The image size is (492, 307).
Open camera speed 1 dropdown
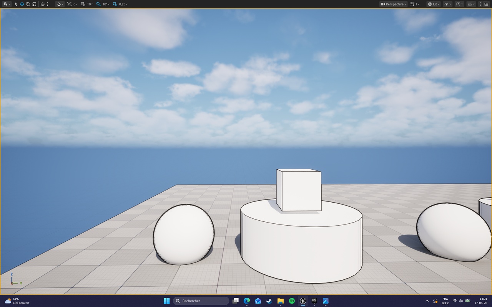tap(415, 4)
